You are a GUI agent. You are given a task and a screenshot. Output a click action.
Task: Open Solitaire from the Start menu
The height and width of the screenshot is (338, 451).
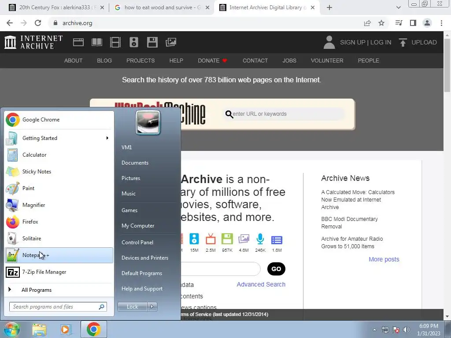coord(59,238)
